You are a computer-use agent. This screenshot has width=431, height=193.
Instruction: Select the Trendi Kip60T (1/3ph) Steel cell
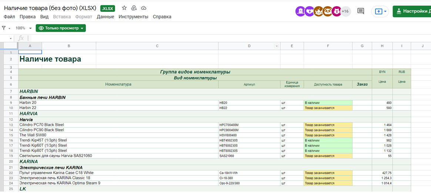coord(118,145)
